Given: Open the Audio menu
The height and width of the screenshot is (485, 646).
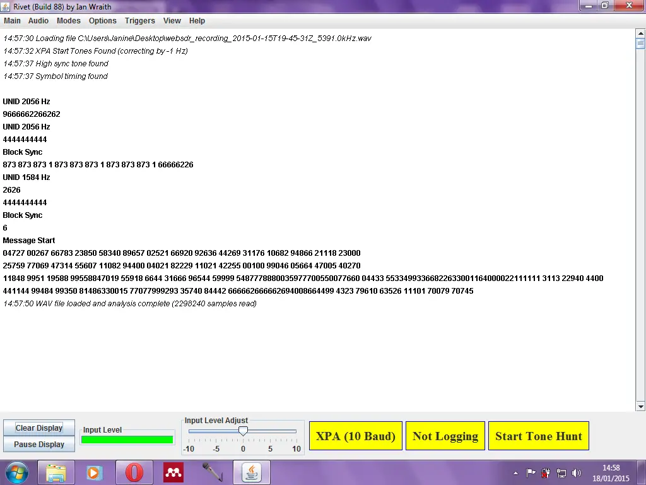Looking at the screenshot, I should point(38,21).
